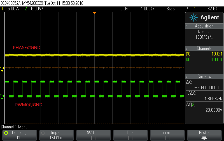This screenshot has width=224, height=141.
Task: Open the Probe submenu arrow
Action: pos(204,138)
